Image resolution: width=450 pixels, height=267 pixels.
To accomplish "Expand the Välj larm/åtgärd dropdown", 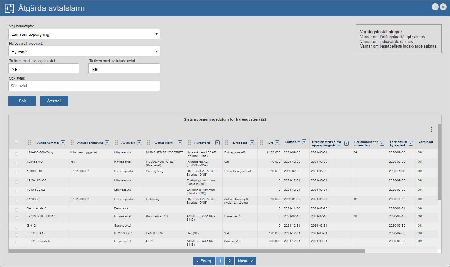I will [84, 34].
